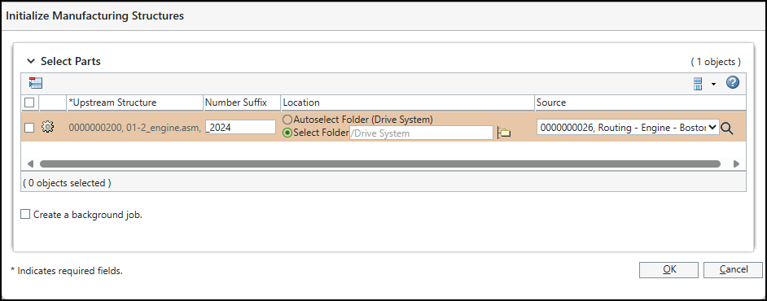The height and width of the screenshot is (301, 767).
Task: Select the Autoselect Folder (Drive System) radio button
Action: click(x=287, y=120)
